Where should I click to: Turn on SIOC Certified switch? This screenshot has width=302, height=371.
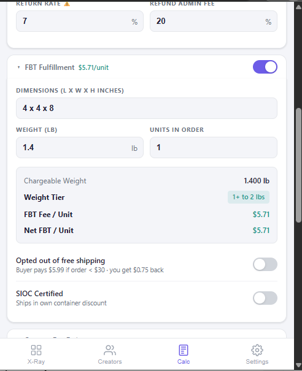tap(265, 298)
